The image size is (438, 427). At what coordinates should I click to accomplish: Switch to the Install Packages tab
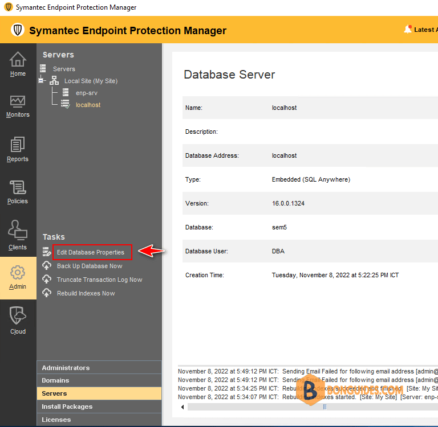[99, 407]
